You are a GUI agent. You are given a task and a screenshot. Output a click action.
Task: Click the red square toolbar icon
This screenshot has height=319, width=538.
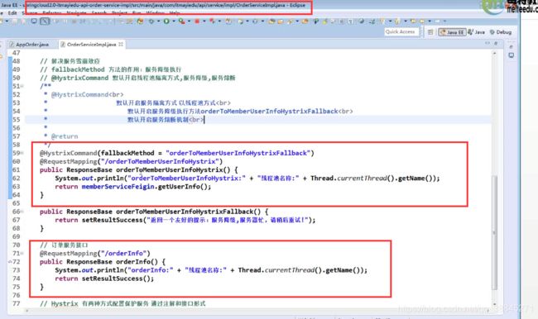[x=197, y=21]
